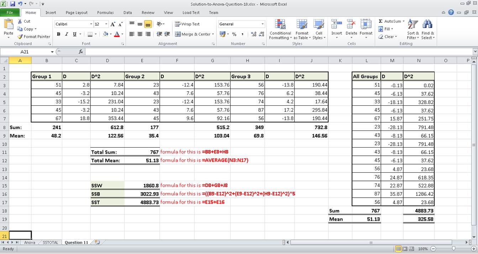Click the zoom slider handle

[x=453, y=249]
